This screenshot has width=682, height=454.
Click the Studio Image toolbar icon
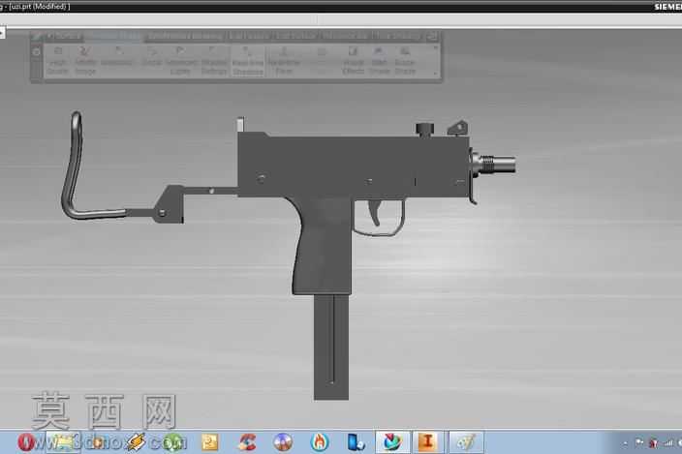pos(85,60)
